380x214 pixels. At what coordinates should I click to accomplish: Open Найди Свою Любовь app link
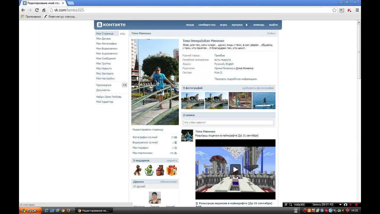[x=109, y=97]
